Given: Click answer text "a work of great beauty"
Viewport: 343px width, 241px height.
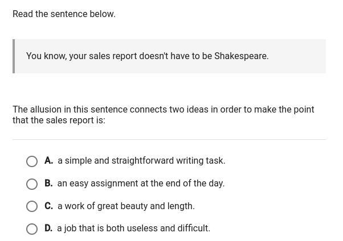Looking at the screenshot, I should click(x=126, y=206).
